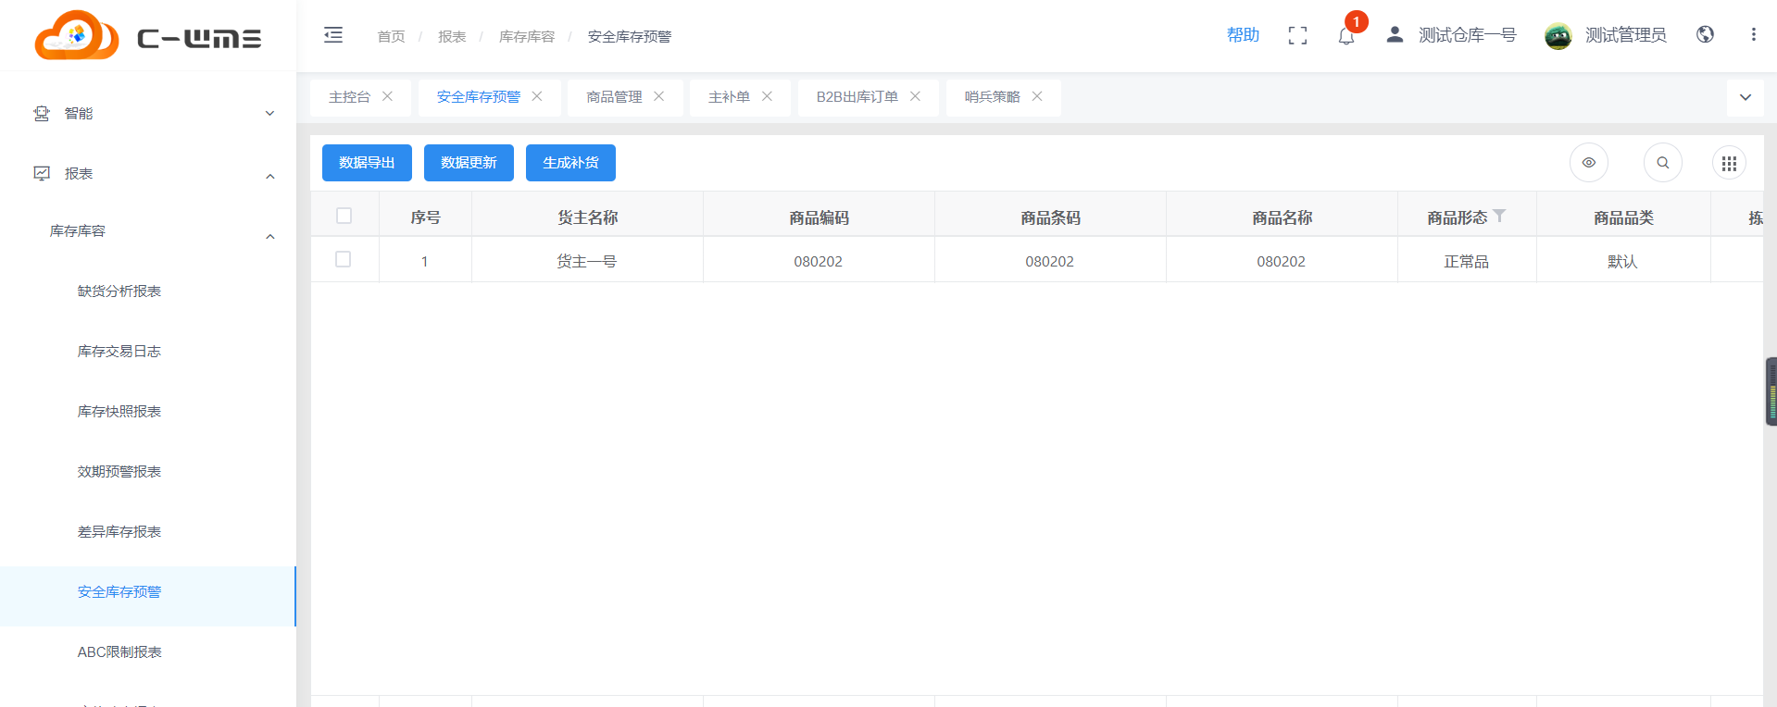Enter fullscreen mode via the bracket icon
The image size is (1777, 707).
pos(1297,35)
